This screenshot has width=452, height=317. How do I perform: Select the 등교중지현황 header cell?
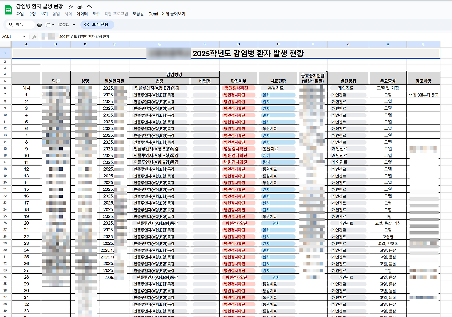pos(313,78)
